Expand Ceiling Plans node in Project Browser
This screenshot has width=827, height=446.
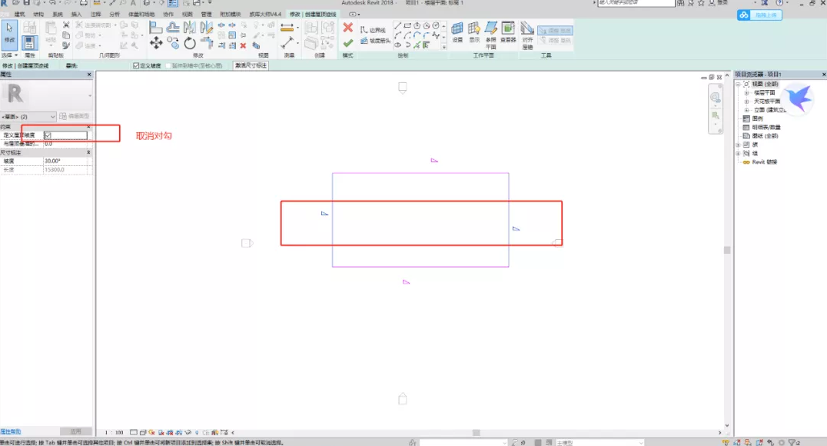[746, 102]
